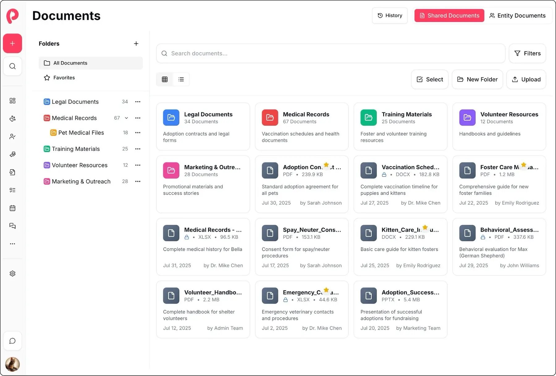Switch to grid view layout
556x376 pixels.
point(165,80)
